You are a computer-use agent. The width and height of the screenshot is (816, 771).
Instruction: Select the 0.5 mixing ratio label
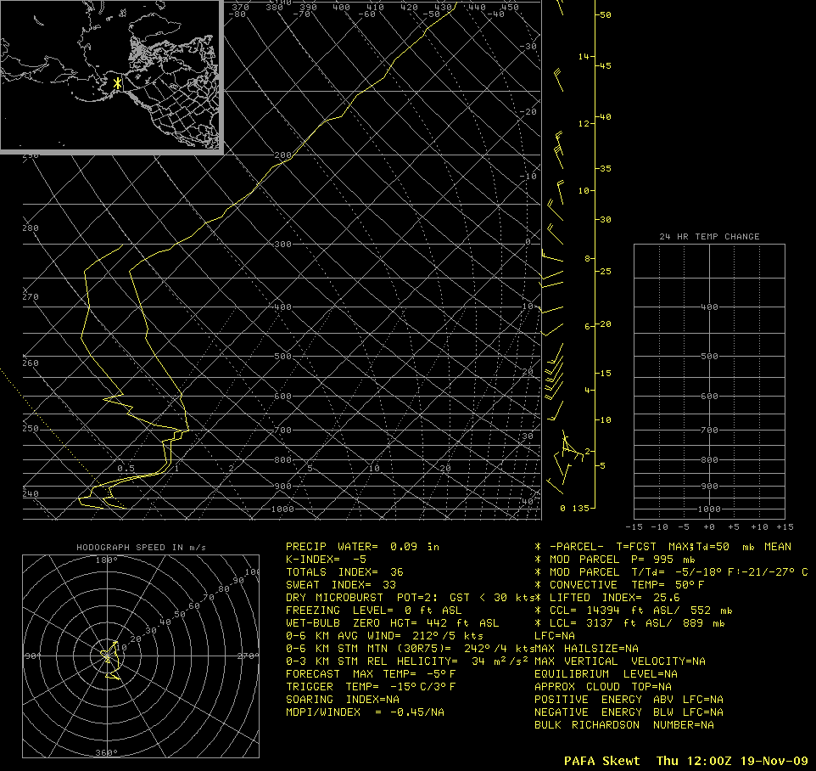click(126, 469)
